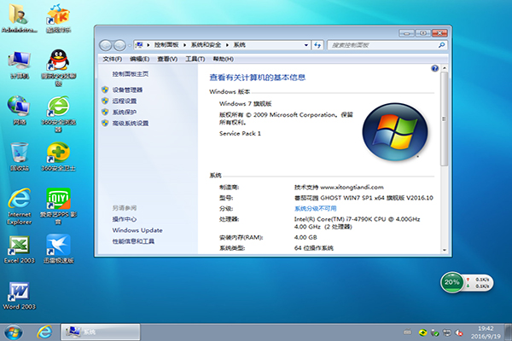This screenshot has height=341, width=512.
Task: Launch Internet Explorer from the desktop
Action: pyautogui.click(x=19, y=200)
